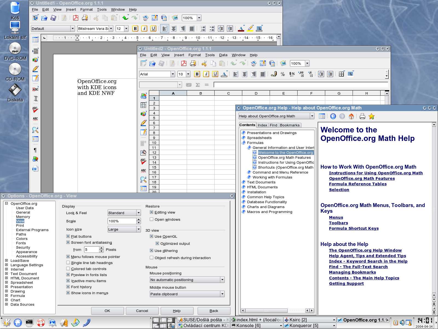Click the Justify alignment icon in Writer
The height and width of the screenshot is (329, 438).
click(192, 29)
